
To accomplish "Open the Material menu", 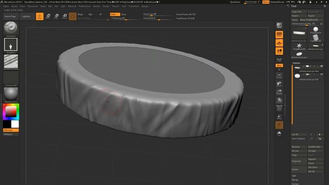I will [x=72, y=6].
